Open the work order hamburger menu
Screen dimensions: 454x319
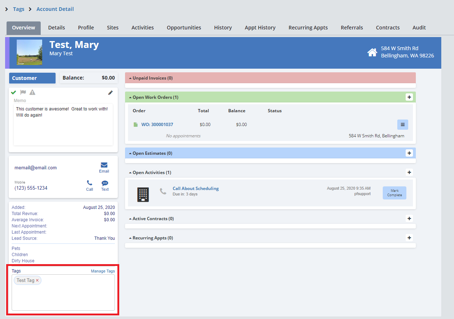402,125
